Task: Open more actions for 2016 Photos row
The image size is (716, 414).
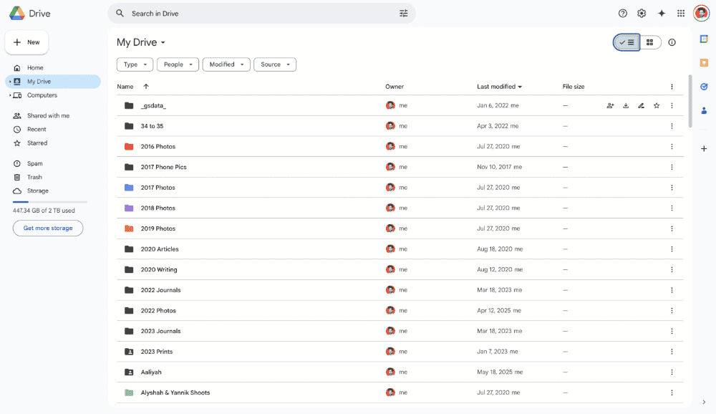Action: (x=672, y=147)
